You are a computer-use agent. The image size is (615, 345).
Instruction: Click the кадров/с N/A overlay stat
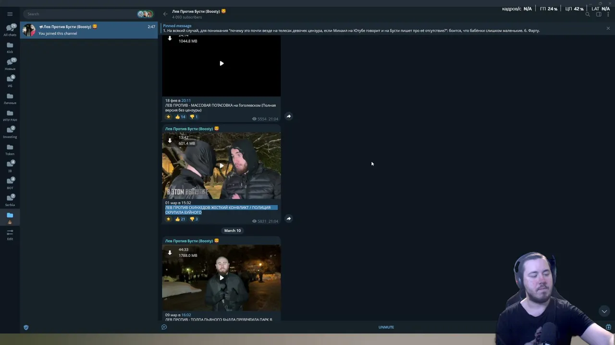517,9
